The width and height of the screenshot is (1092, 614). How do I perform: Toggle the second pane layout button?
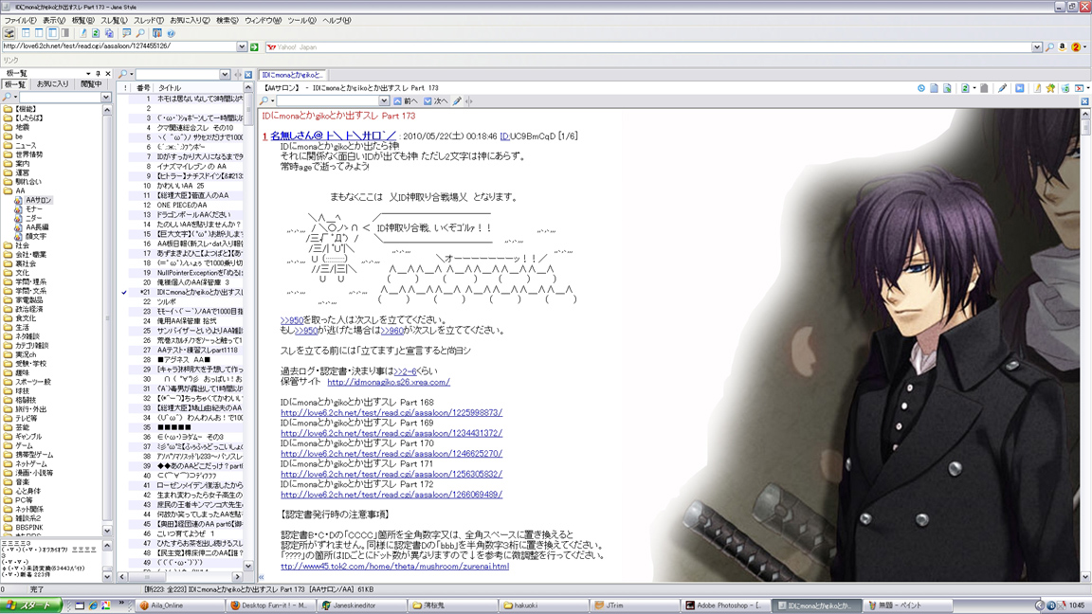(39, 33)
